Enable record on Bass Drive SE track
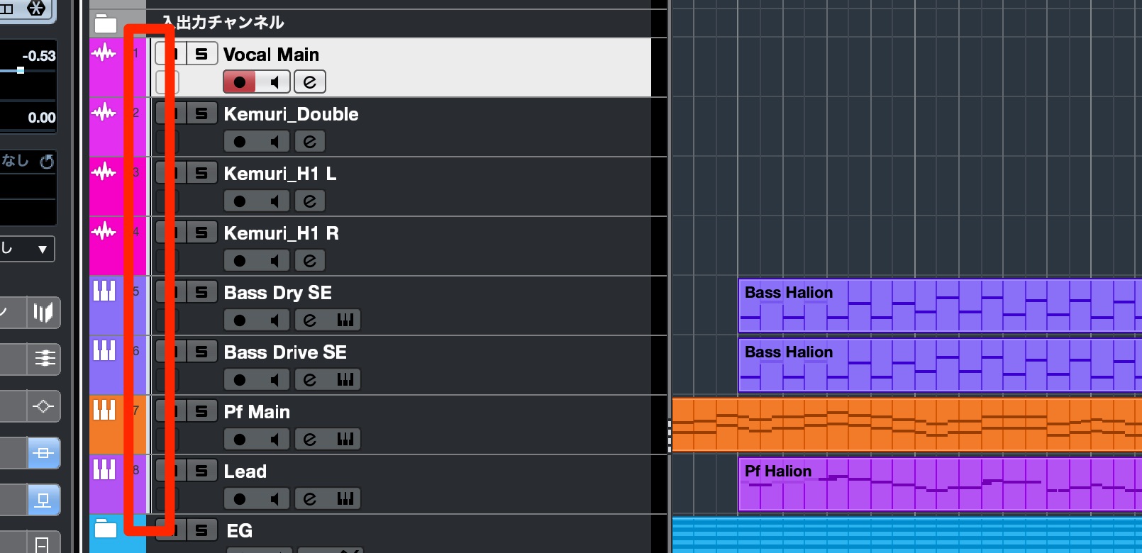 240,380
